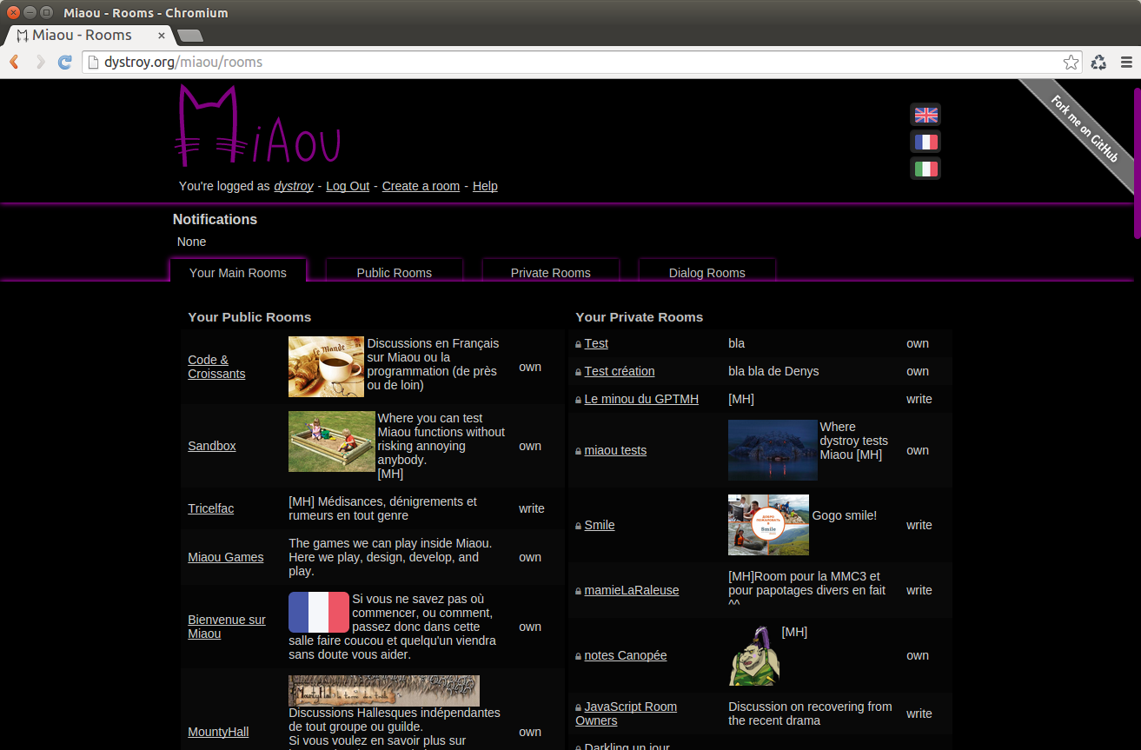
Task: Click 'Your Public Rooms' heading
Action: [x=249, y=317]
